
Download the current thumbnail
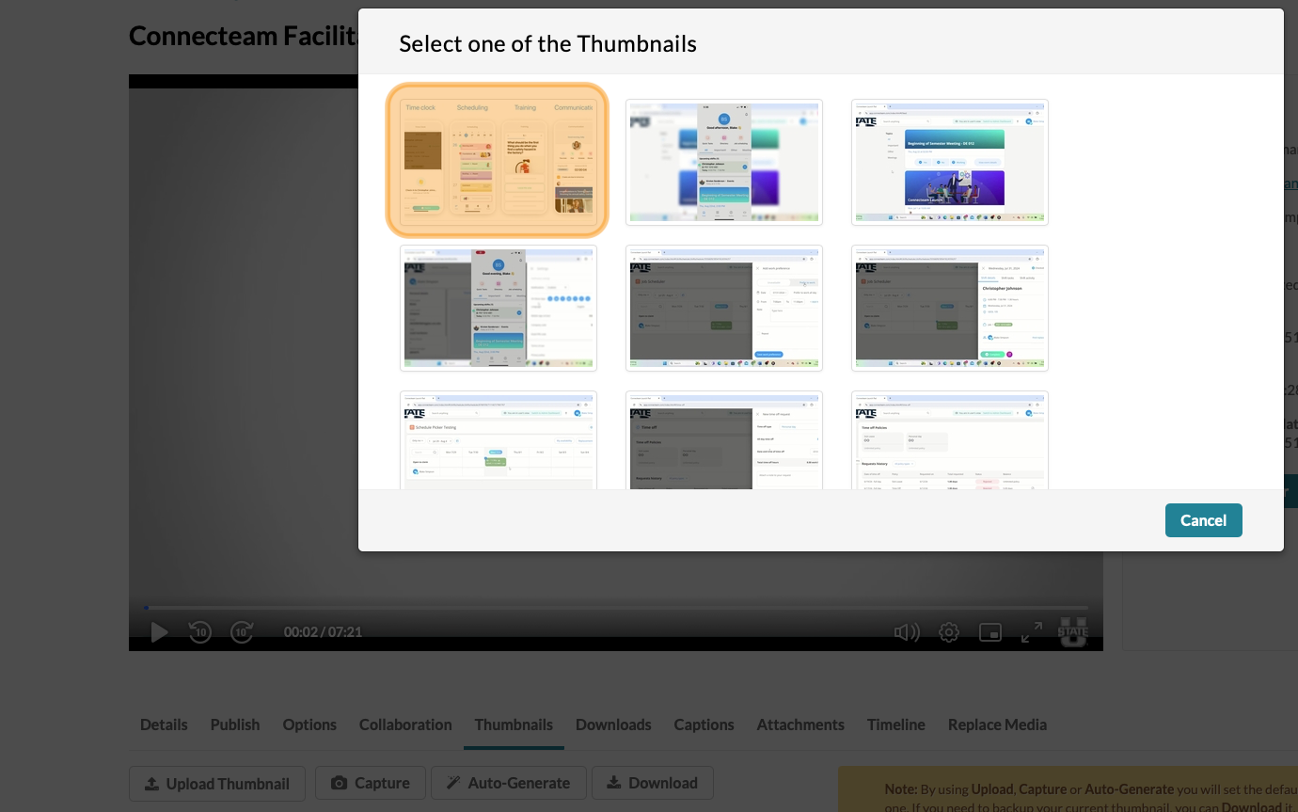tap(652, 782)
